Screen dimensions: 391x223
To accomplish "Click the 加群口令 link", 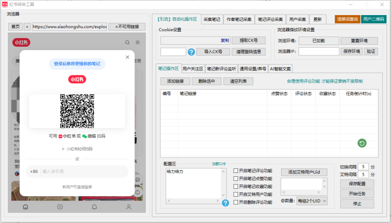I will coord(219,164).
